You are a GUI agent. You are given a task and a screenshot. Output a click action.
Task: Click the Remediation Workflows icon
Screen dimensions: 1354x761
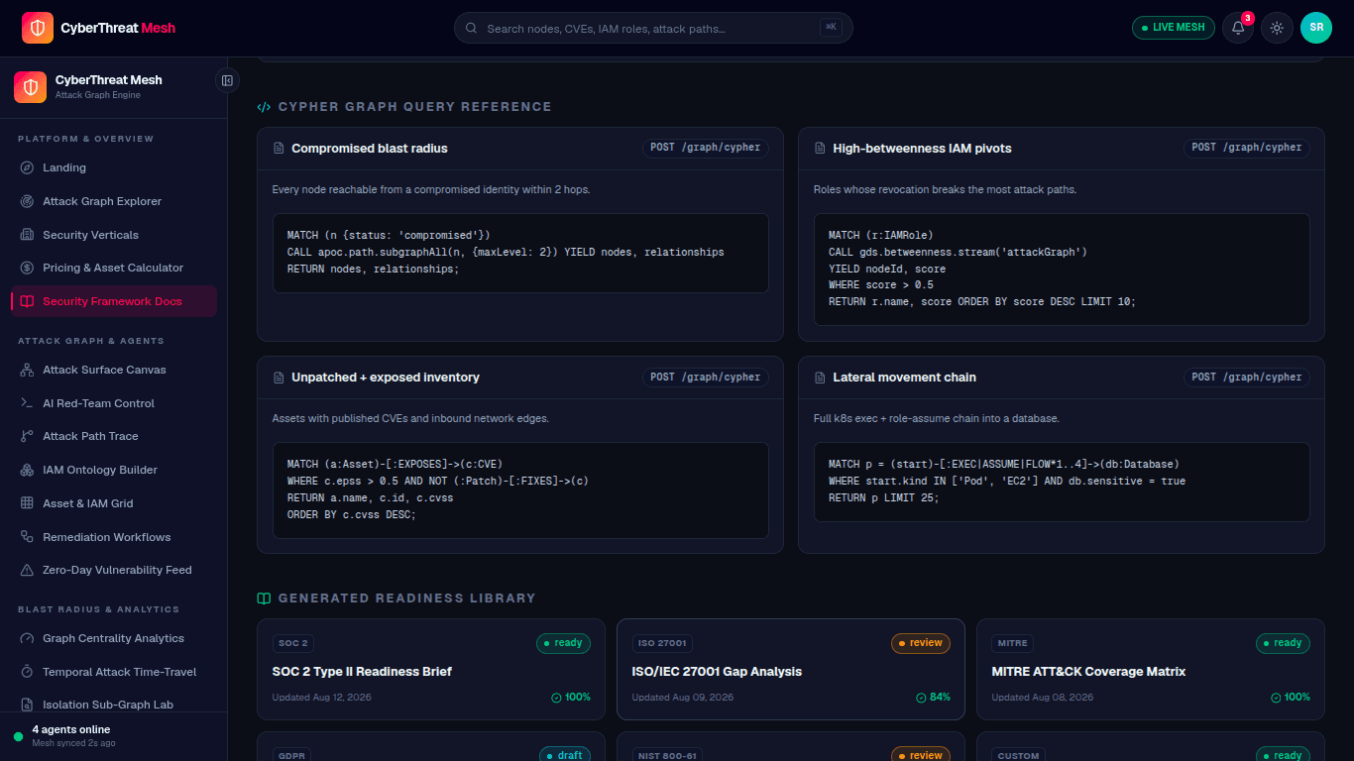click(x=27, y=537)
